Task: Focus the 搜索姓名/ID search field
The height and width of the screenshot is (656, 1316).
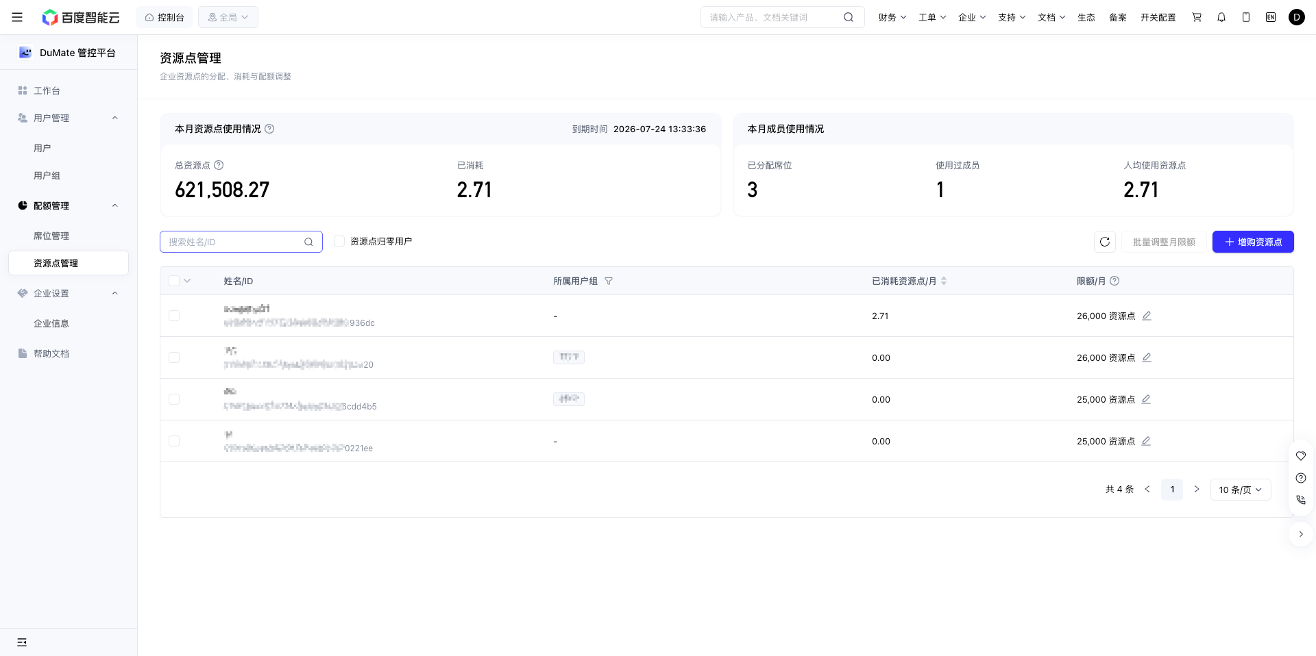Action: point(241,242)
